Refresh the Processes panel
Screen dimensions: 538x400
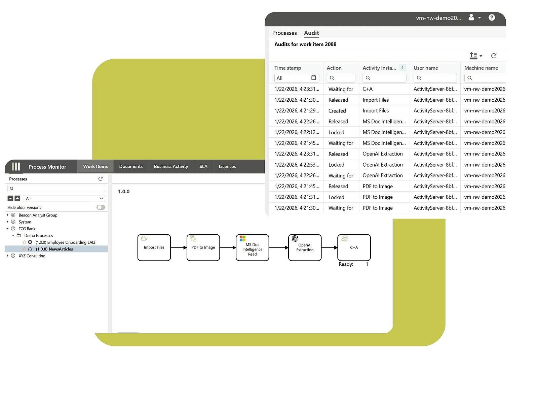[100, 179]
